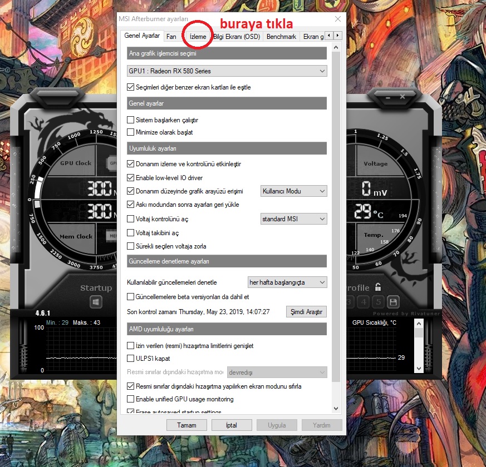This screenshot has width=486, height=467.
Task: Toggle 'Donanım düzeyinde grafik arayüzü erişimi'
Action: click(x=130, y=191)
